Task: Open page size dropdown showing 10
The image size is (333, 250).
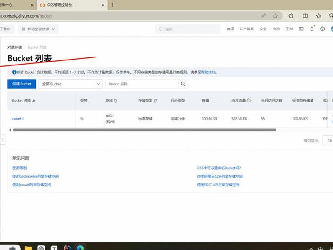Action: (328, 140)
